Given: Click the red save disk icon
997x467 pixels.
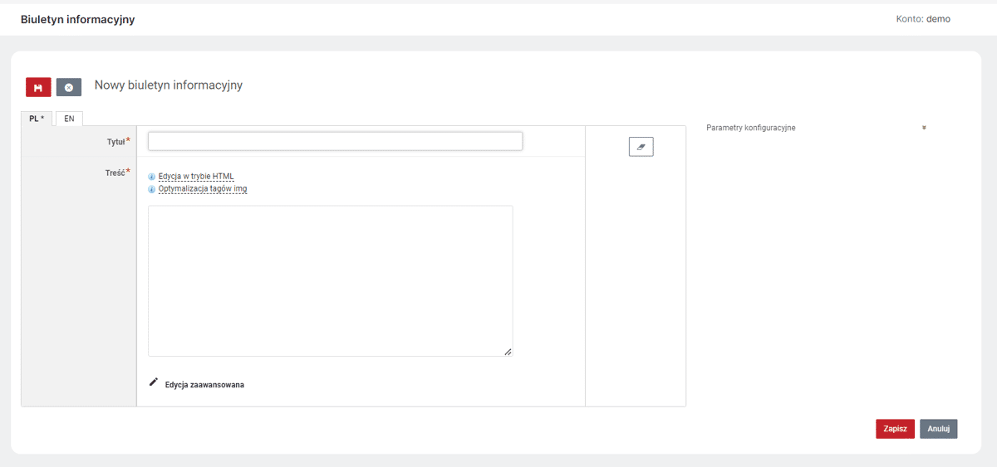Looking at the screenshot, I should click(39, 87).
